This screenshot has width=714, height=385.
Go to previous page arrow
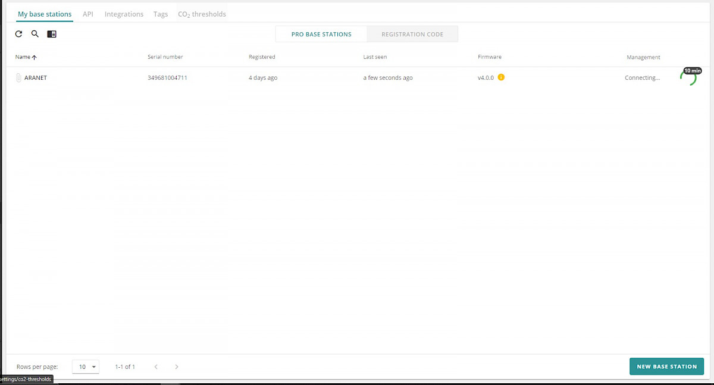pos(156,367)
